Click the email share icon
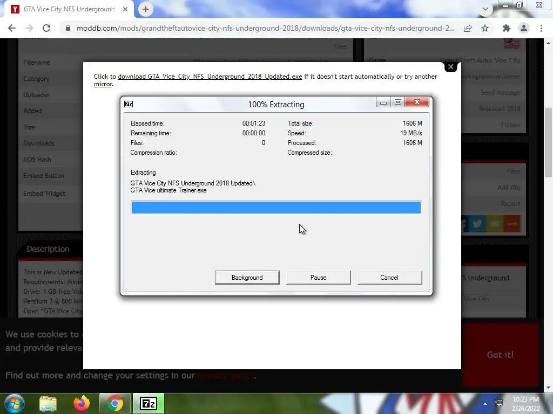Screen dimensions: 553x414 coord(495,224)
